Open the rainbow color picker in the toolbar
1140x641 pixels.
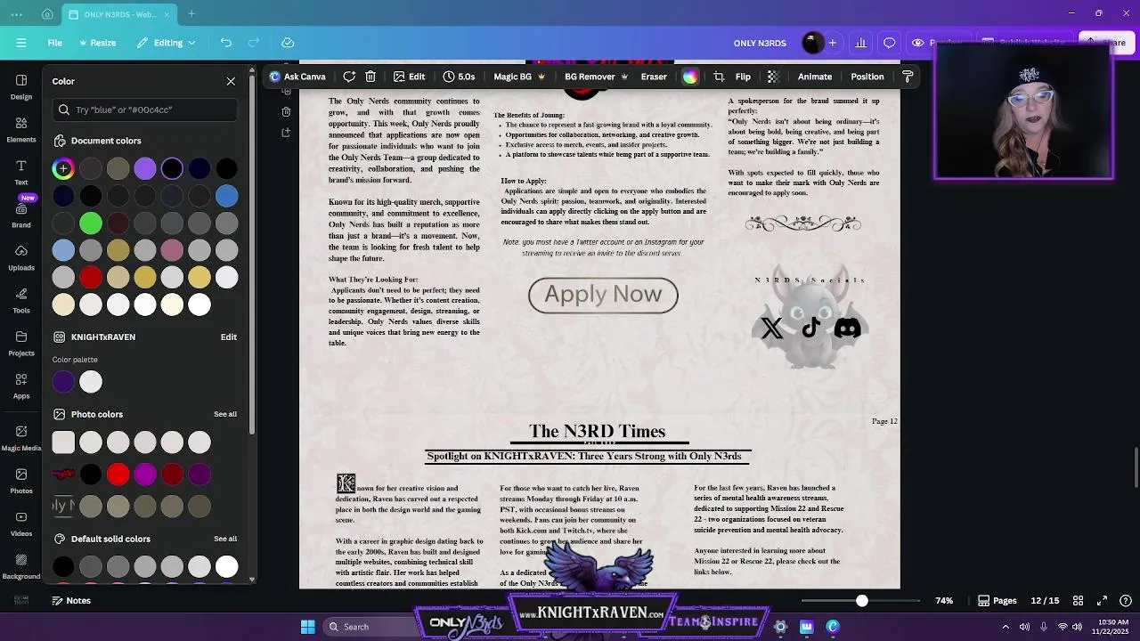click(690, 77)
